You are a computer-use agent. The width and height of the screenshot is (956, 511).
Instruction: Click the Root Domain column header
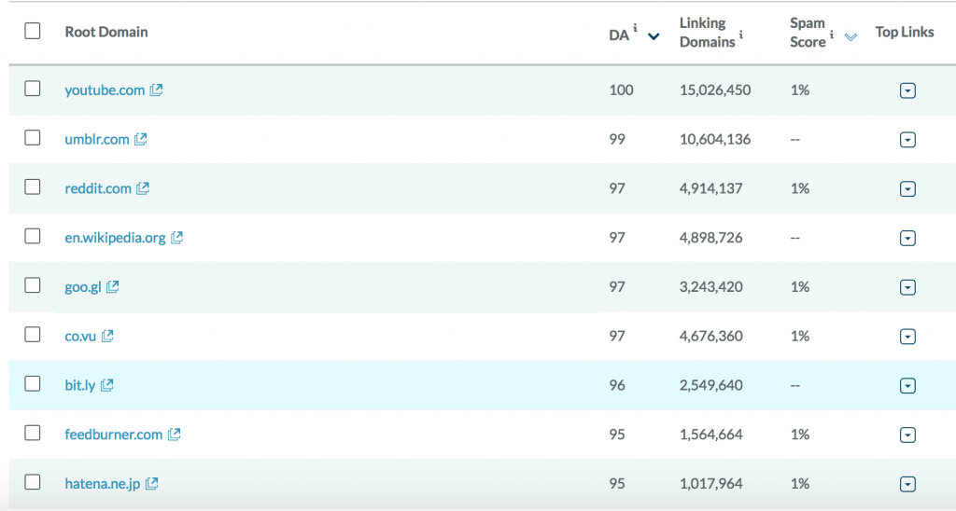tap(106, 32)
